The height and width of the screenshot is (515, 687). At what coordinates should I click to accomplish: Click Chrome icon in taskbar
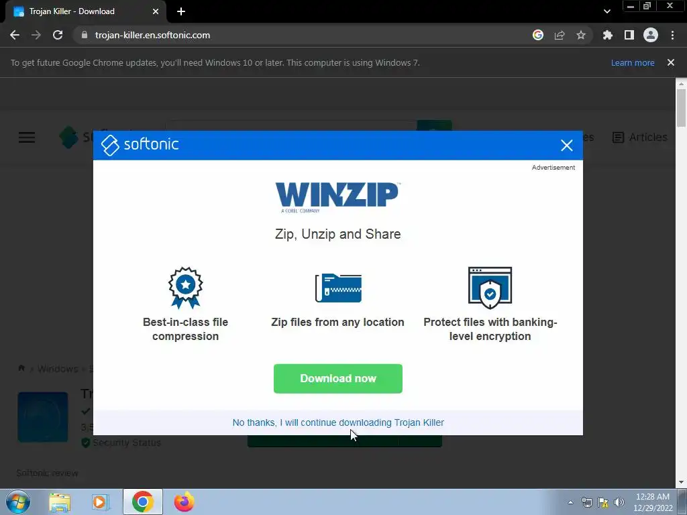(142, 502)
